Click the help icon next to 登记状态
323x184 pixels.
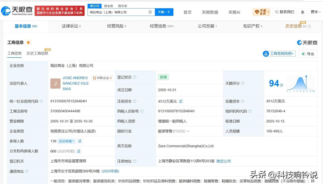point(135,77)
